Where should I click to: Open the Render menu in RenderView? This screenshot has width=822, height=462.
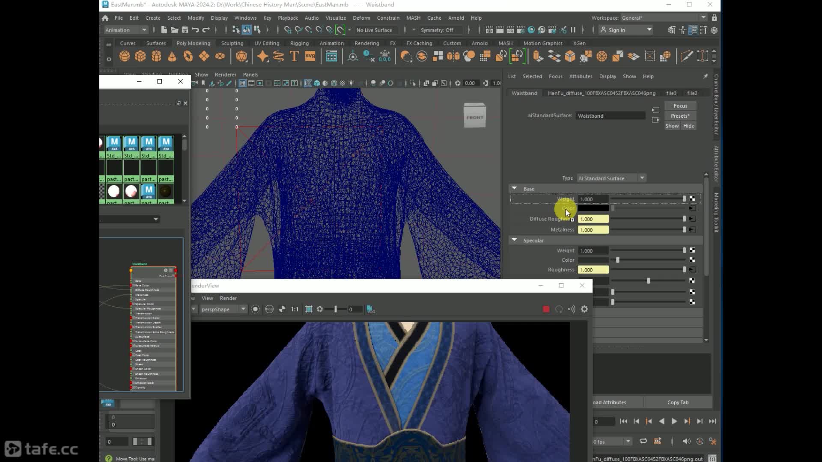(x=228, y=298)
